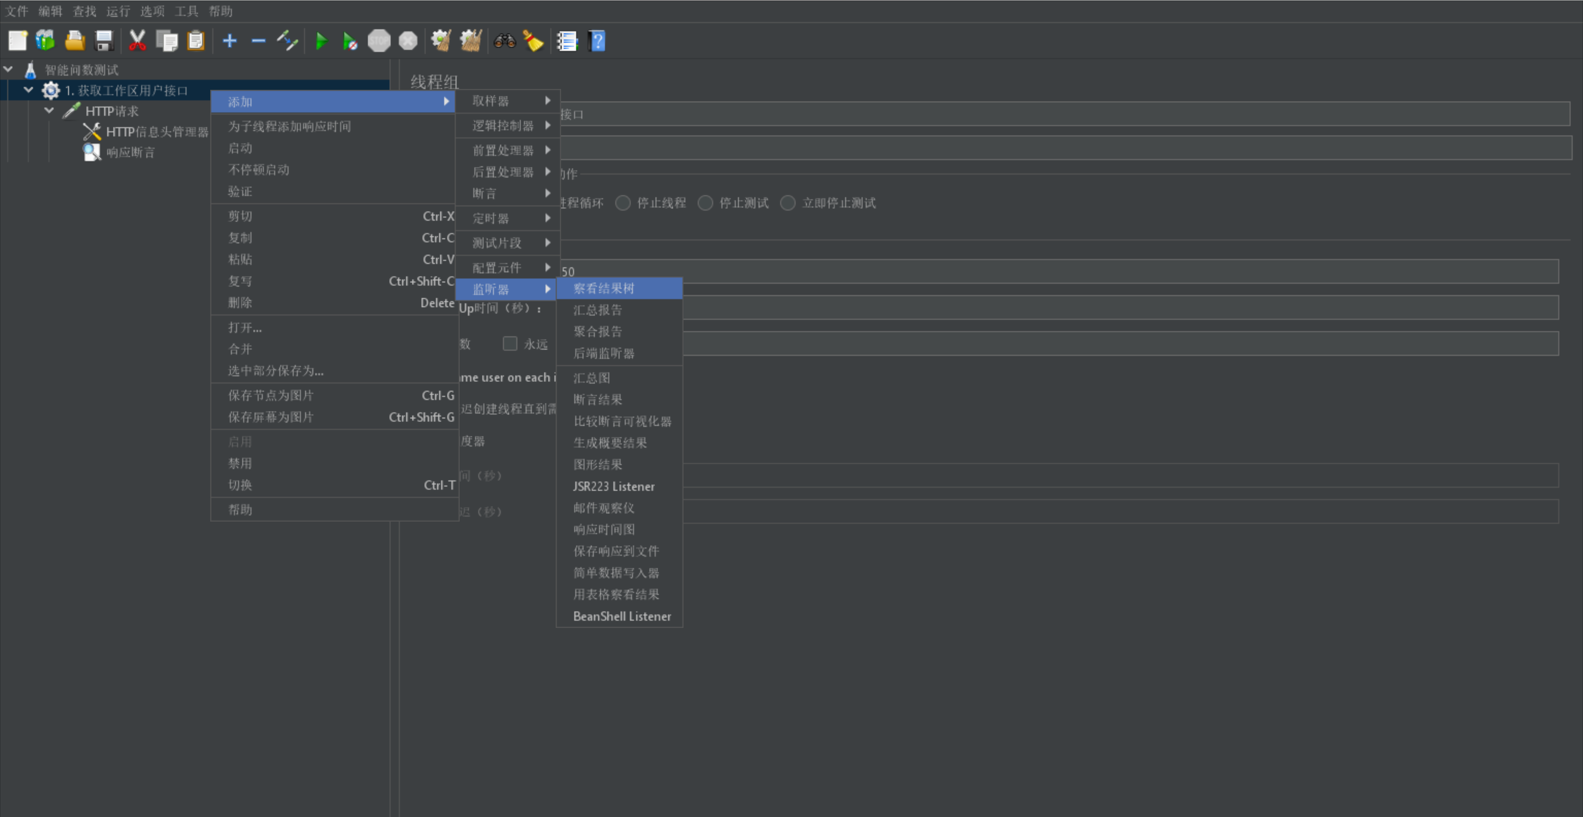The image size is (1583, 817).
Task: Click the Shutdown round icon
Action: [408, 40]
